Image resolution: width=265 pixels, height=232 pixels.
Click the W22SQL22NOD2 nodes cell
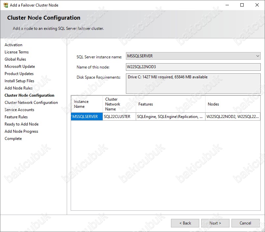tap(233, 117)
